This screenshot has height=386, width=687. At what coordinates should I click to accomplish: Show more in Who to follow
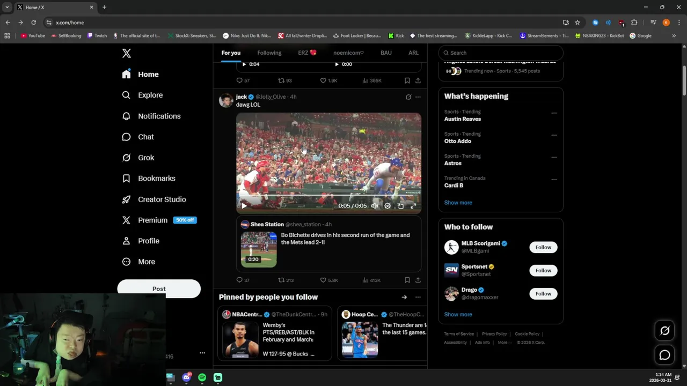(458, 315)
